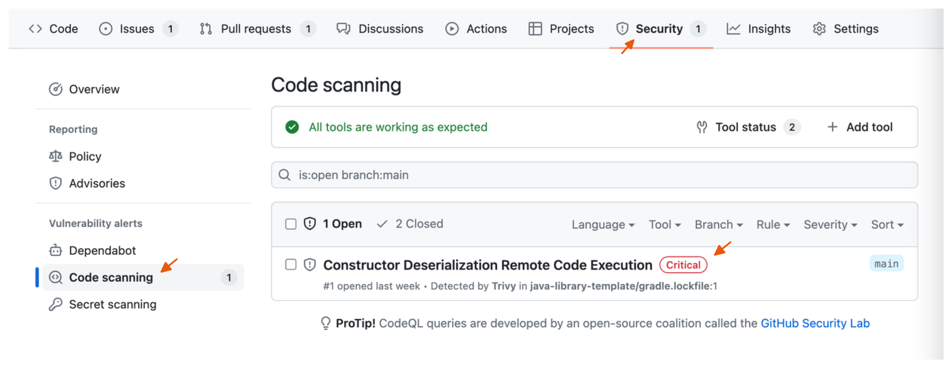The image size is (952, 368).
Task: Click the Add tool button
Action: point(860,127)
